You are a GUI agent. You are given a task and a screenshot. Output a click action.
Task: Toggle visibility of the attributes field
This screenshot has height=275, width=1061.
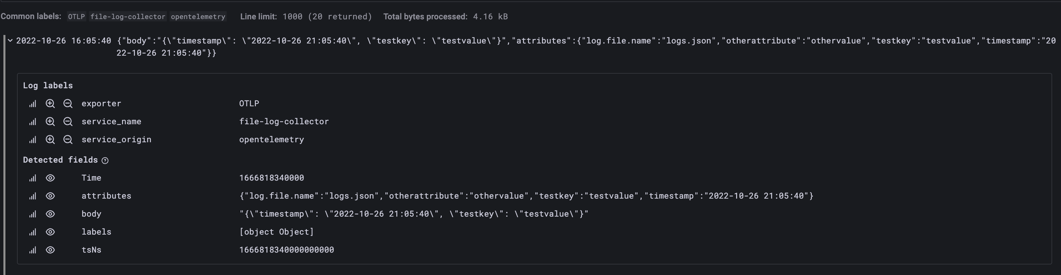click(50, 196)
